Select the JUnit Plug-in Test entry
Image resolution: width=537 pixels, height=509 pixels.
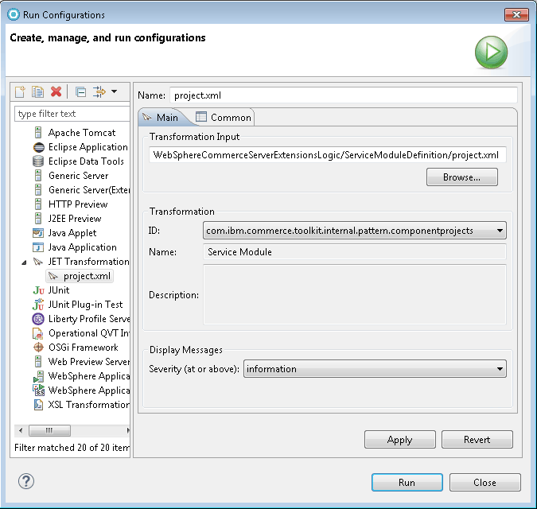(x=85, y=305)
